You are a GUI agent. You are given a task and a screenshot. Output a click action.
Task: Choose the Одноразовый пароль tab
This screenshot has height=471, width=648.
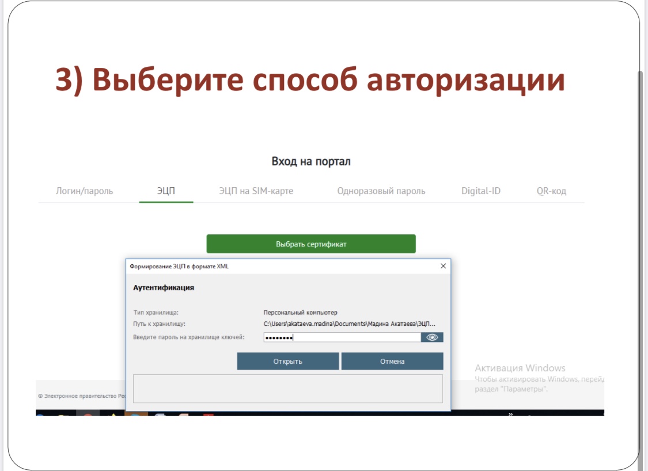click(381, 191)
